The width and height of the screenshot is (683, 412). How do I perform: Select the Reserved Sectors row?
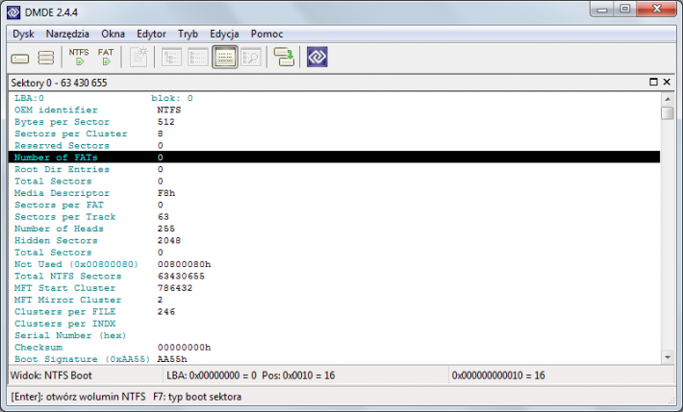(x=334, y=145)
